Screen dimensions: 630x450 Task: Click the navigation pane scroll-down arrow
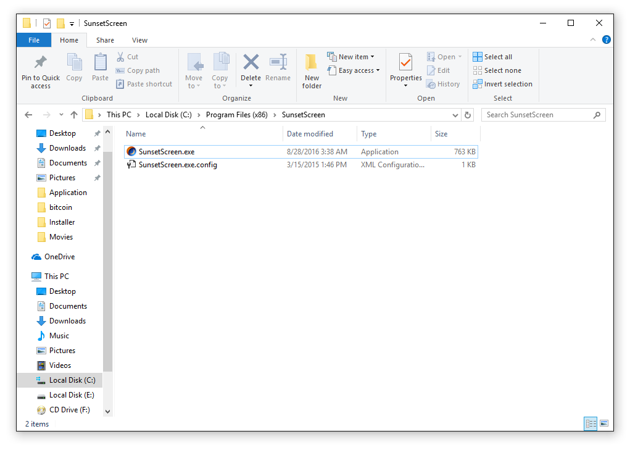[108, 412]
